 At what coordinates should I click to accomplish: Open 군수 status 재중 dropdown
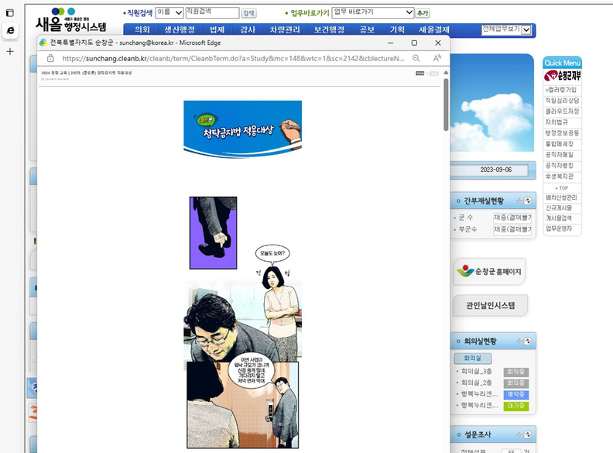(512, 218)
